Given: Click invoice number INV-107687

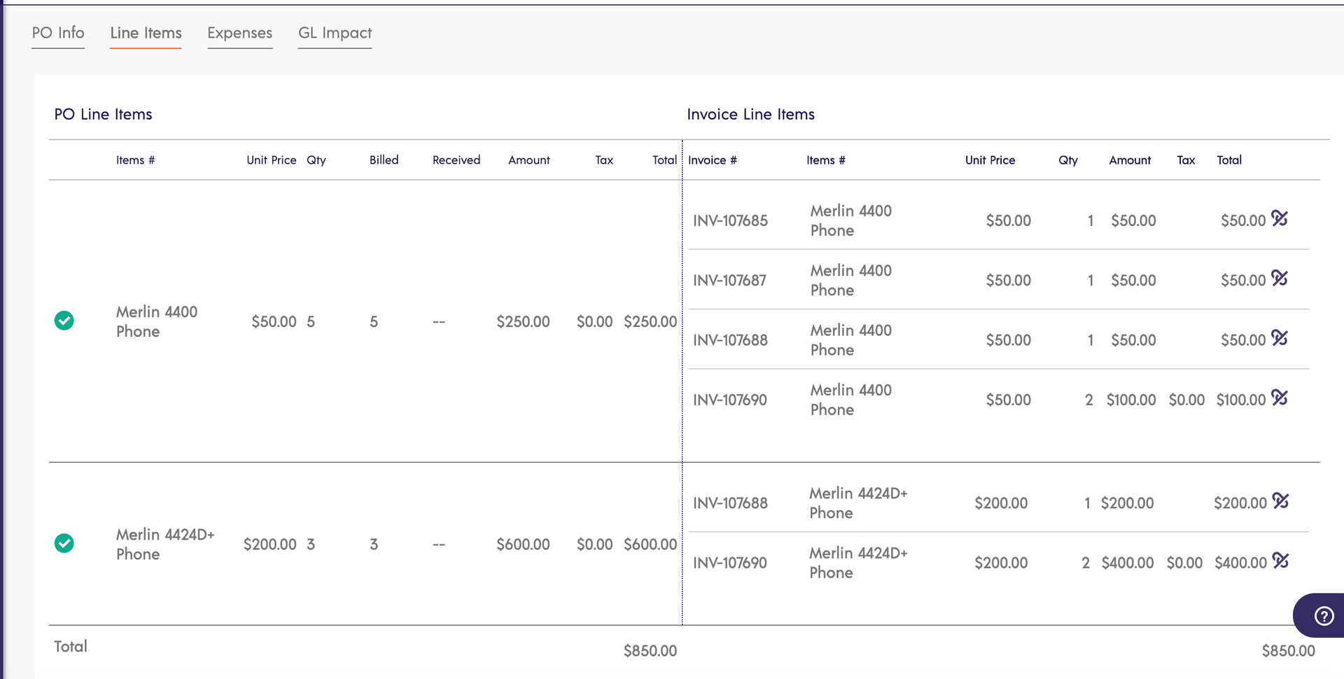Looking at the screenshot, I should (729, 280).
